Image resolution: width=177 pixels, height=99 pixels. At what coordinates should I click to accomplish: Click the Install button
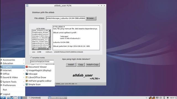[71, 65]
